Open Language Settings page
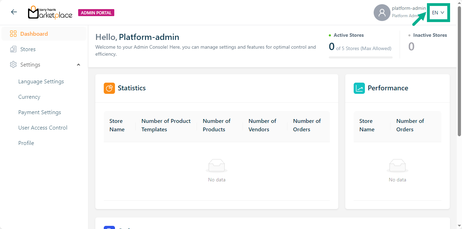The image size is (462, 229). tap(41, 82)
